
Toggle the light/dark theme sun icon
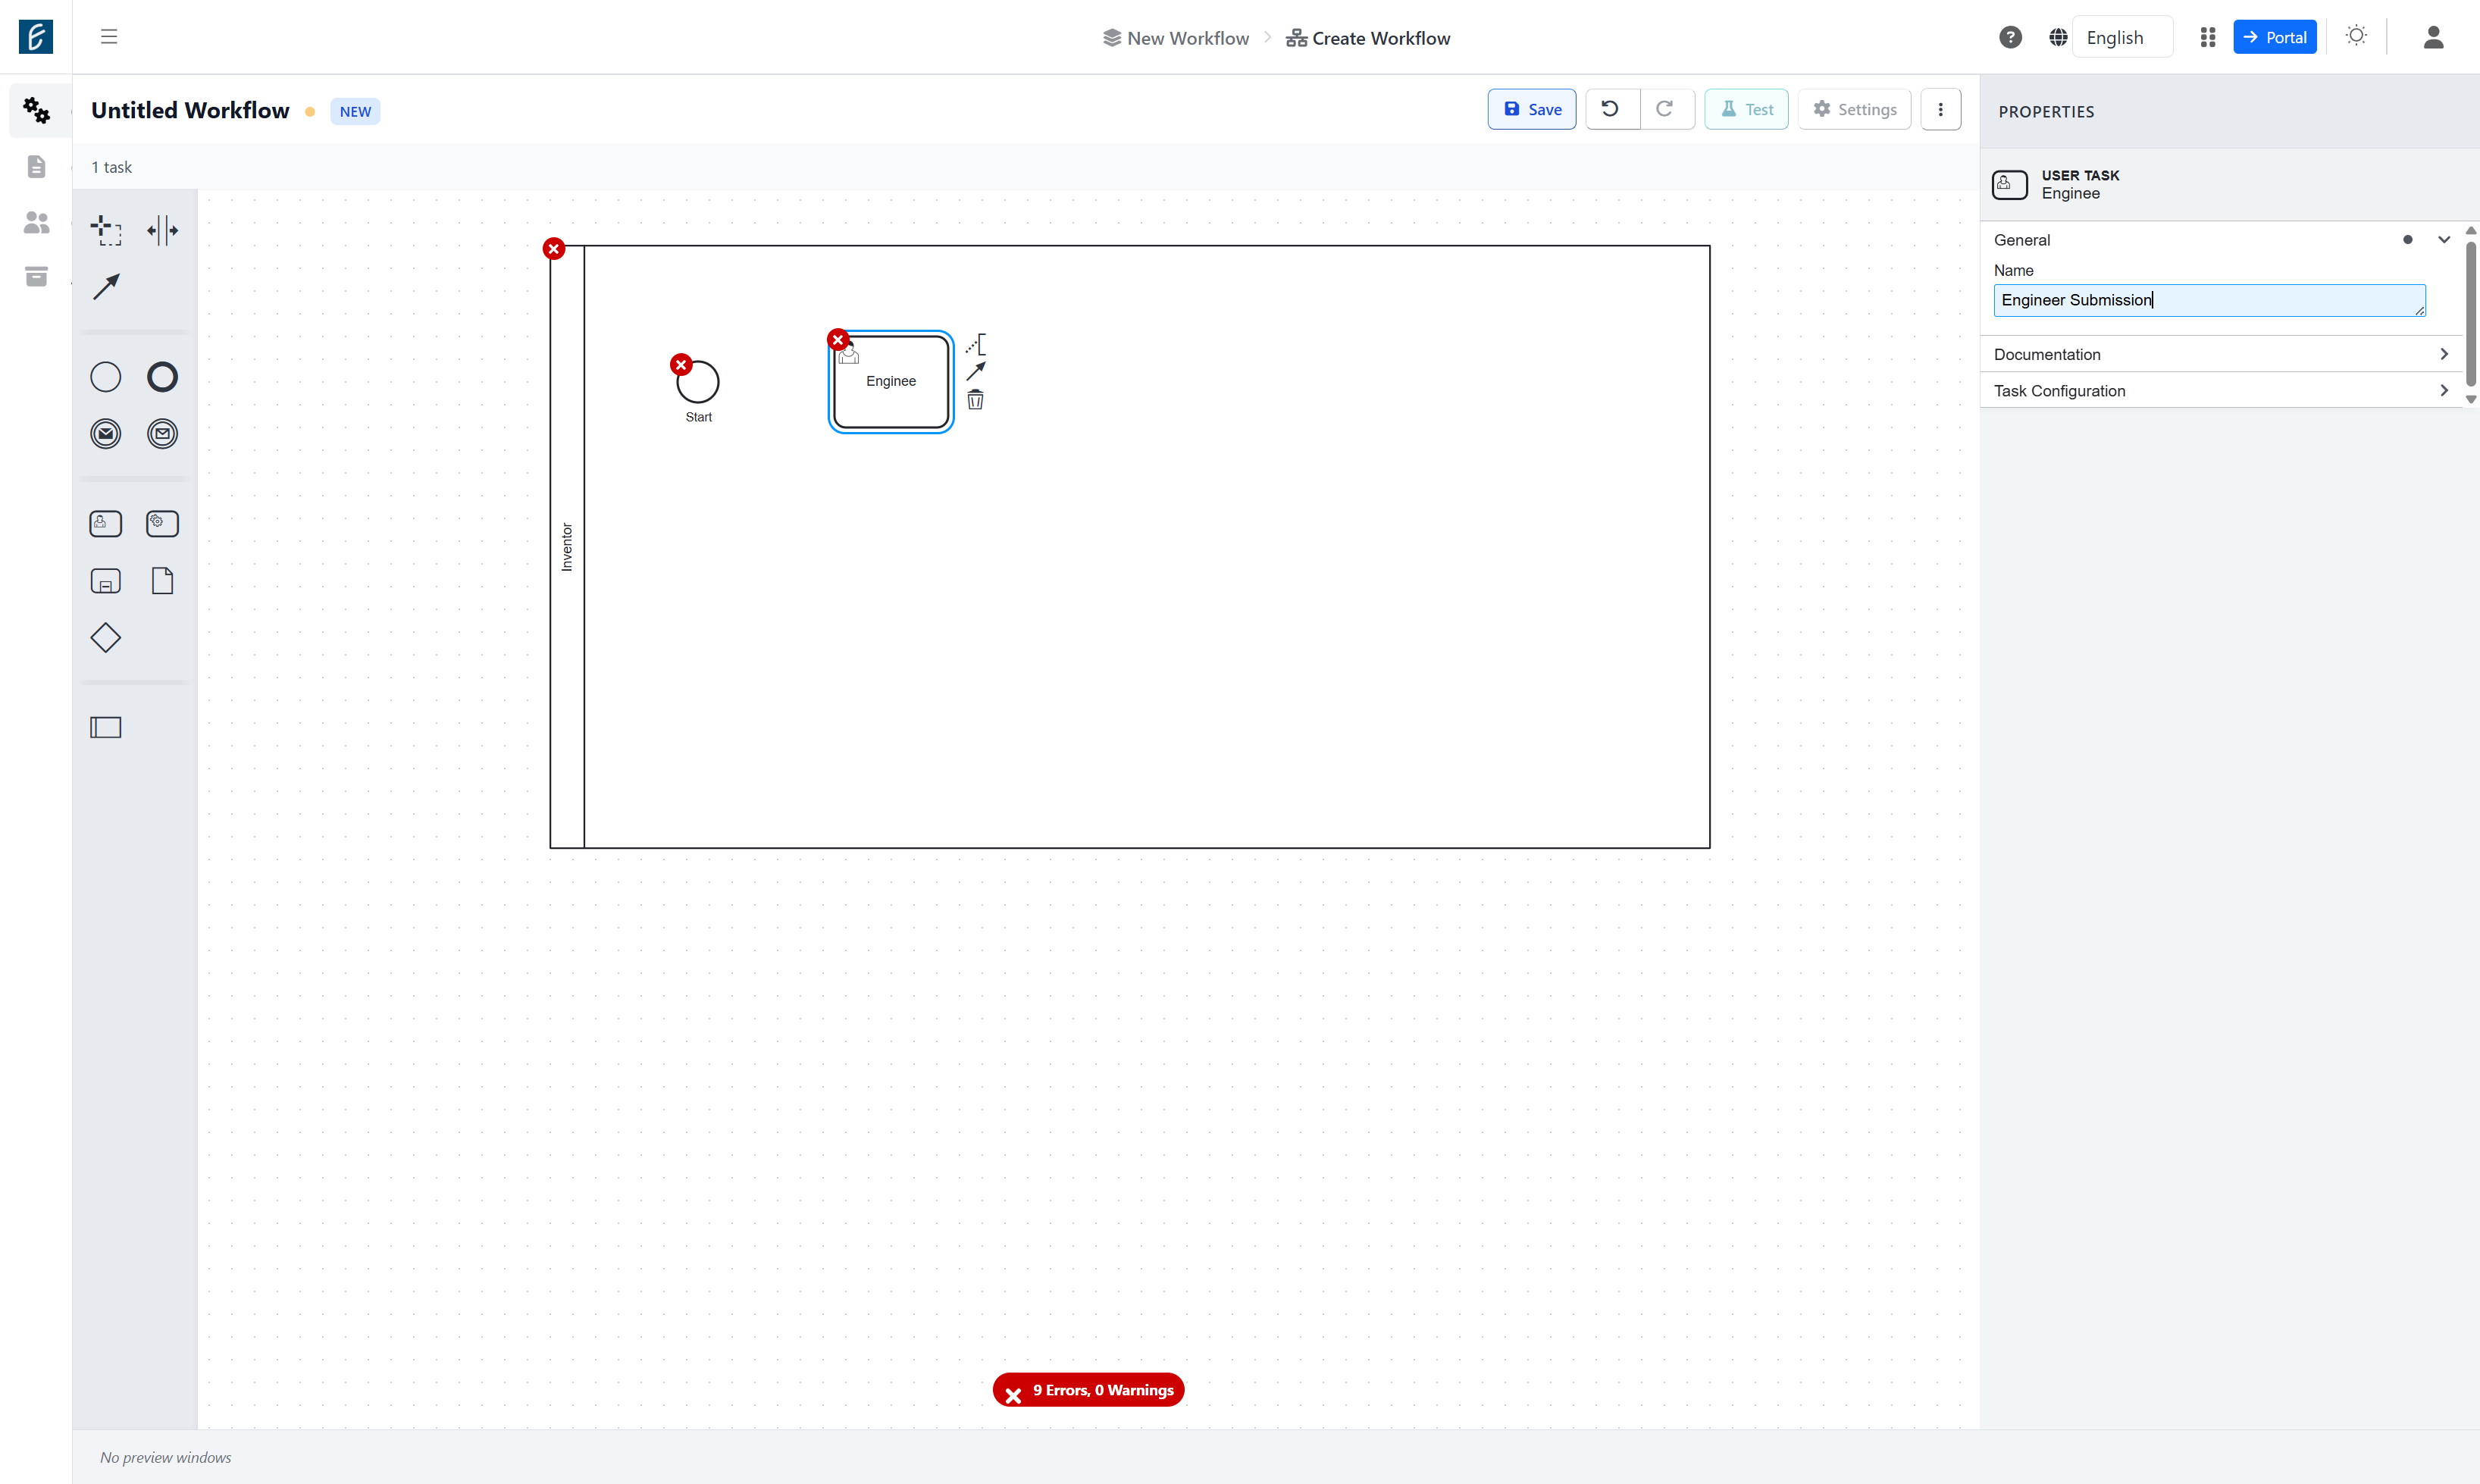(2356, 36)
